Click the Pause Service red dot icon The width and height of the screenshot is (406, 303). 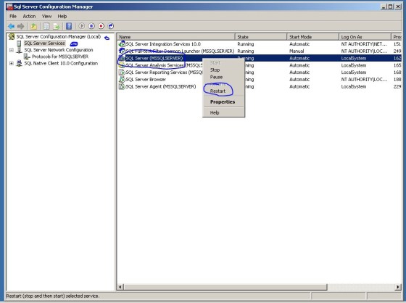point(101,26)
